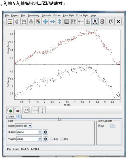Enable the Log checkbox for Y Axis

pos(52,139)
